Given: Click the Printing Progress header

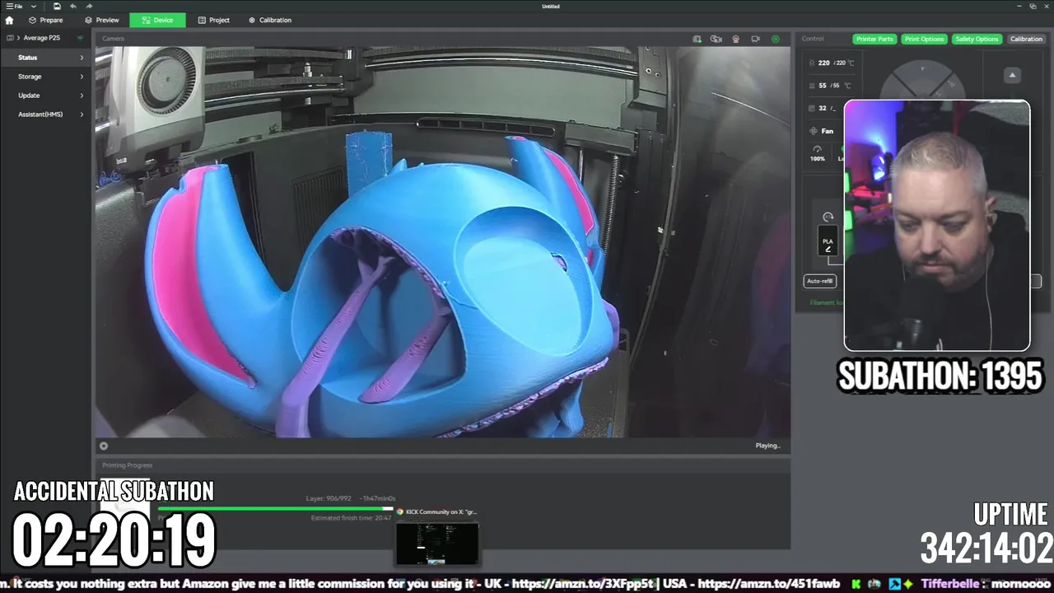Looking at the screenshot, I should [127, 465].
